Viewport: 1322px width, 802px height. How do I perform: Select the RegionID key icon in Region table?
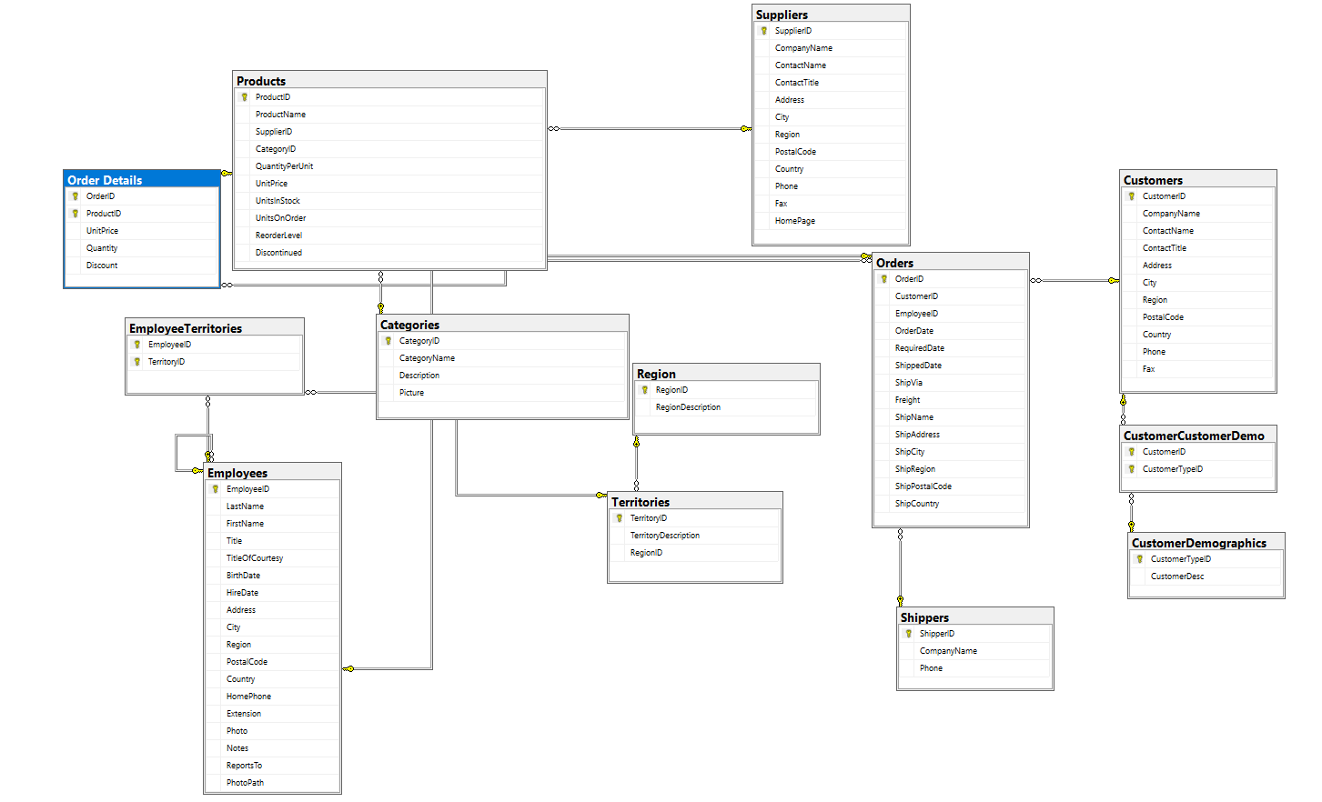645,390
